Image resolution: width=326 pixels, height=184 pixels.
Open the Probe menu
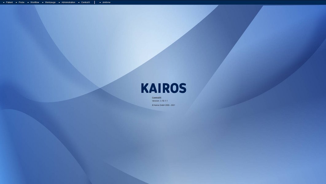click(20, 2)
